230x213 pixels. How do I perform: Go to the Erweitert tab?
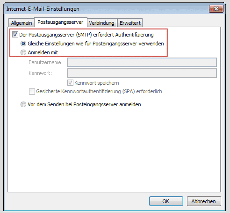[130, 23]
